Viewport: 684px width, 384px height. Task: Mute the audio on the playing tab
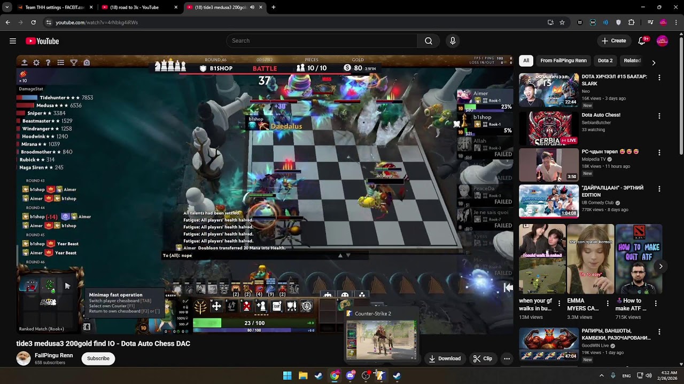pyautogui.click(x=252, y=7)
